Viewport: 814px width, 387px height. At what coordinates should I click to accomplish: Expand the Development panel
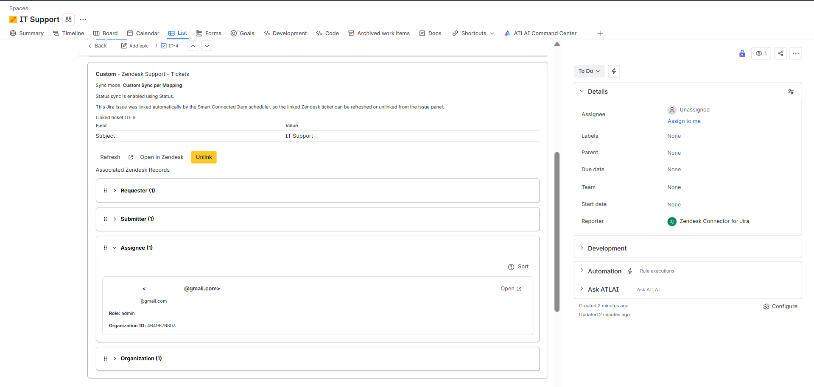582,248
